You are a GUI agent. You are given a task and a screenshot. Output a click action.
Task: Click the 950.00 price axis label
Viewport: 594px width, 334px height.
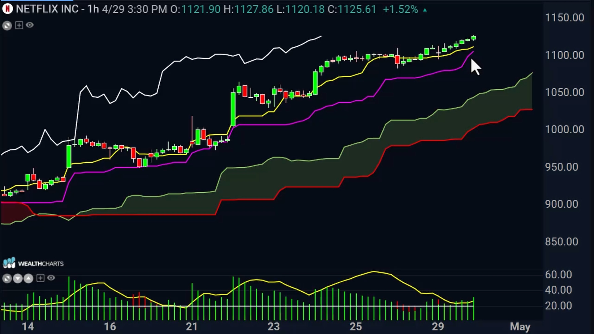(562, 167)
